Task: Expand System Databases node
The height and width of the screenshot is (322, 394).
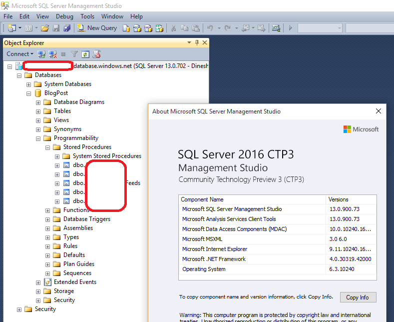Action: click(28, 85)
